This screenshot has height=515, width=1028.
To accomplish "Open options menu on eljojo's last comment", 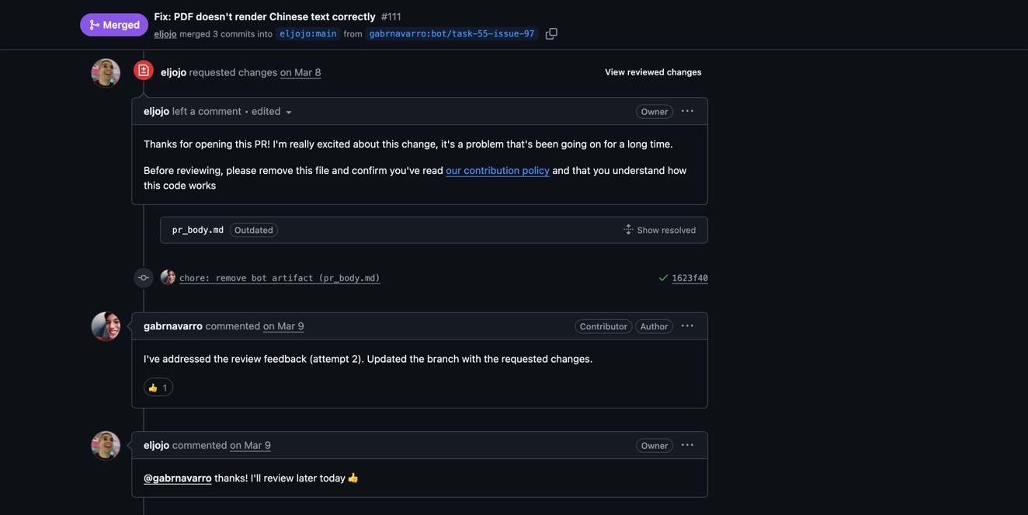I will pyautogui.click(x=687, y=445).
